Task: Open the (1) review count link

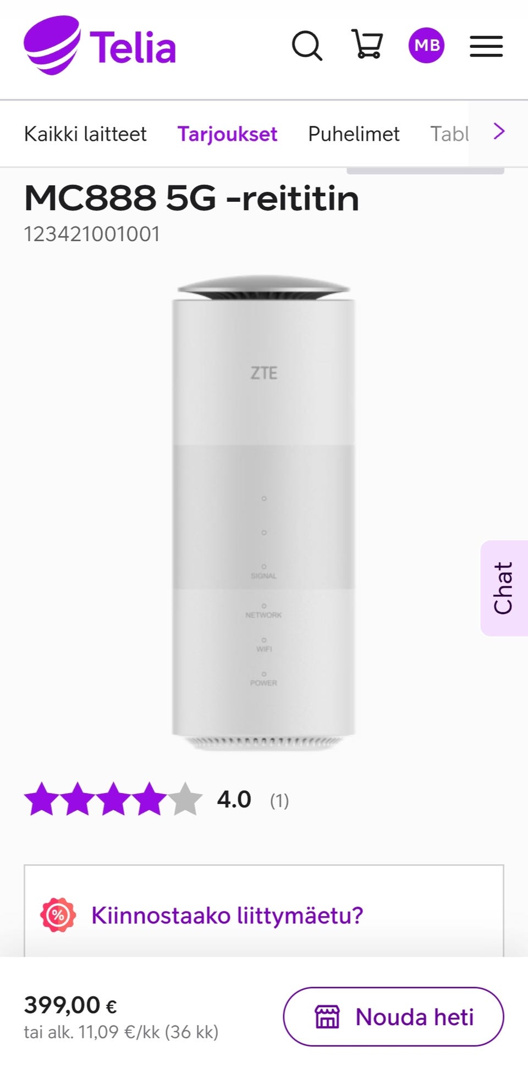Action: (x=279, y=801)
